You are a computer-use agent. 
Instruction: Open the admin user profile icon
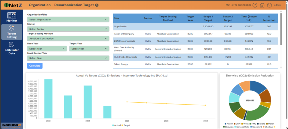[269, 5]
